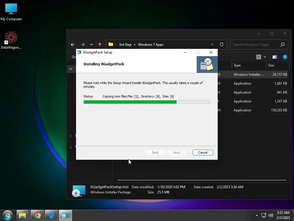This screenshot has width=294, height=221.
Task: Expand the lower collapsed navigation tree item
Action: click(x=71, y=147)
